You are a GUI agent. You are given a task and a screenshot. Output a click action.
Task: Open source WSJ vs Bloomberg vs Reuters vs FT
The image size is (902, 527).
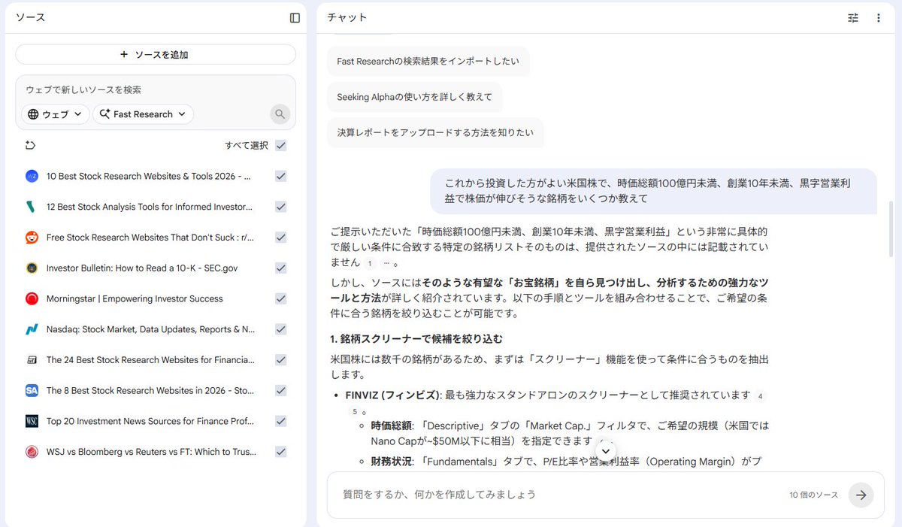(x=151, y=452)
